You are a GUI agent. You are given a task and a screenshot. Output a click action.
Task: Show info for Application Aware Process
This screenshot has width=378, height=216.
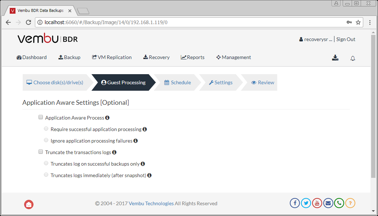tap(107, 118)
